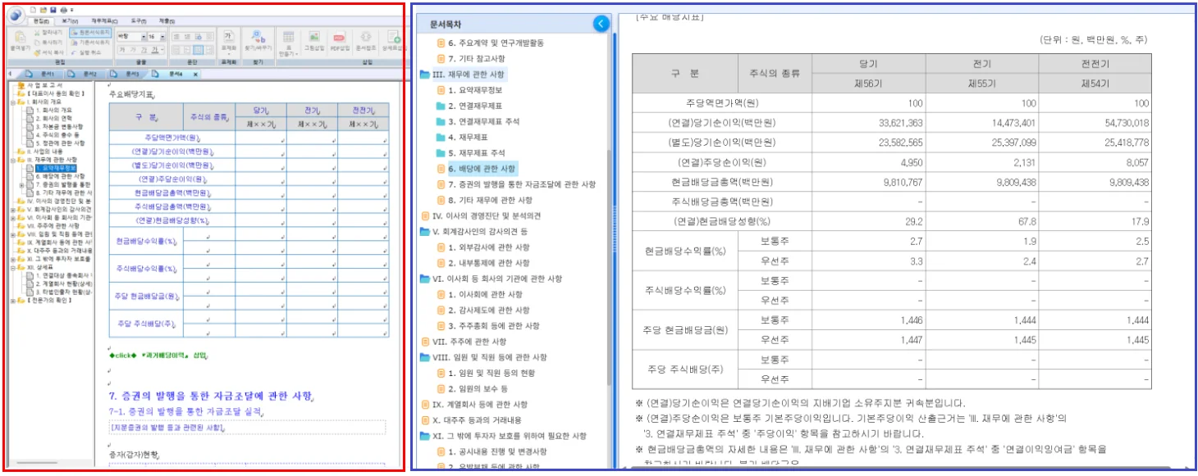1198x476 pixels.
Task: Open 4. 재무제표 in 문서목차
Action: pyautogui.click(x=469, y=137)
